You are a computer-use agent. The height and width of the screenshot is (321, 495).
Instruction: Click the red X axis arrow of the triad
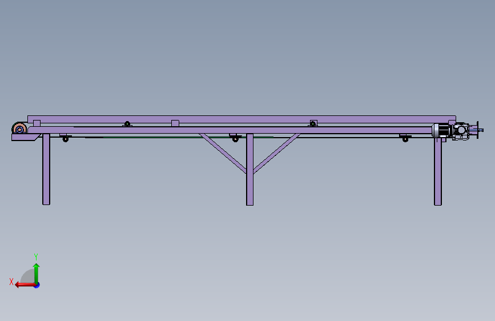tap(25, 285)
